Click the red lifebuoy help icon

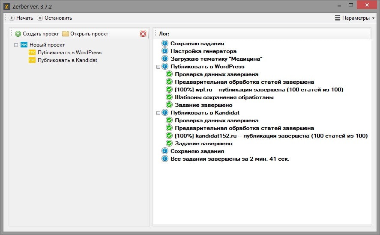(143, 34)
